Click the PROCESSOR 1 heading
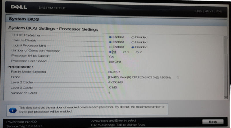 click(21, 67)
